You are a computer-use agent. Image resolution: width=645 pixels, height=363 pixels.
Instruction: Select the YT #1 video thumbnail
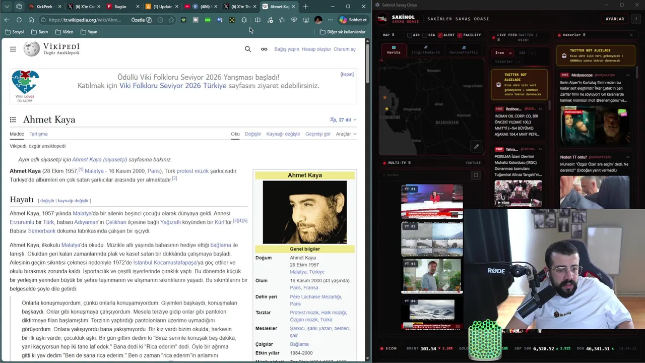pos(432,202)
